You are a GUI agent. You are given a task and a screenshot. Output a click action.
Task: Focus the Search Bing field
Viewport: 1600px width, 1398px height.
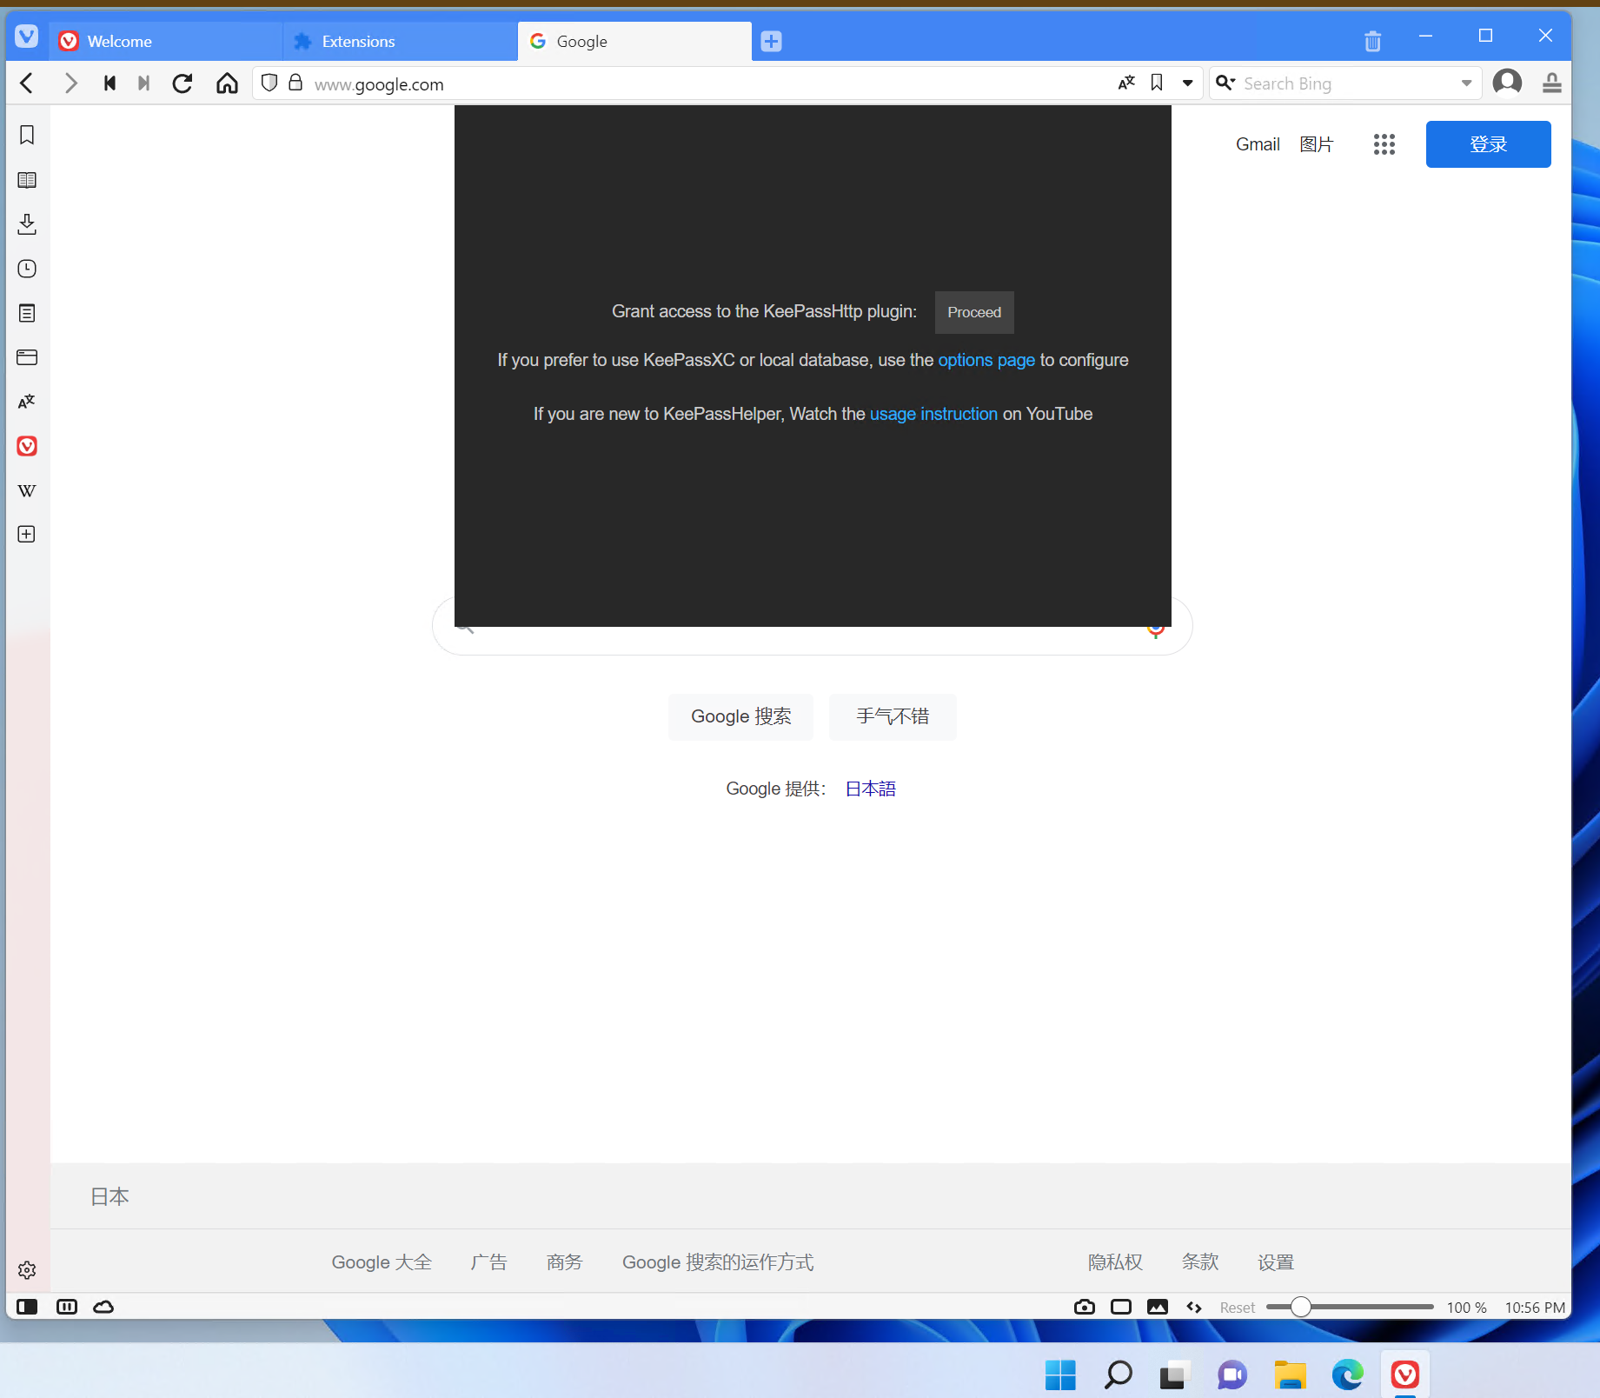coord(1347,83)
